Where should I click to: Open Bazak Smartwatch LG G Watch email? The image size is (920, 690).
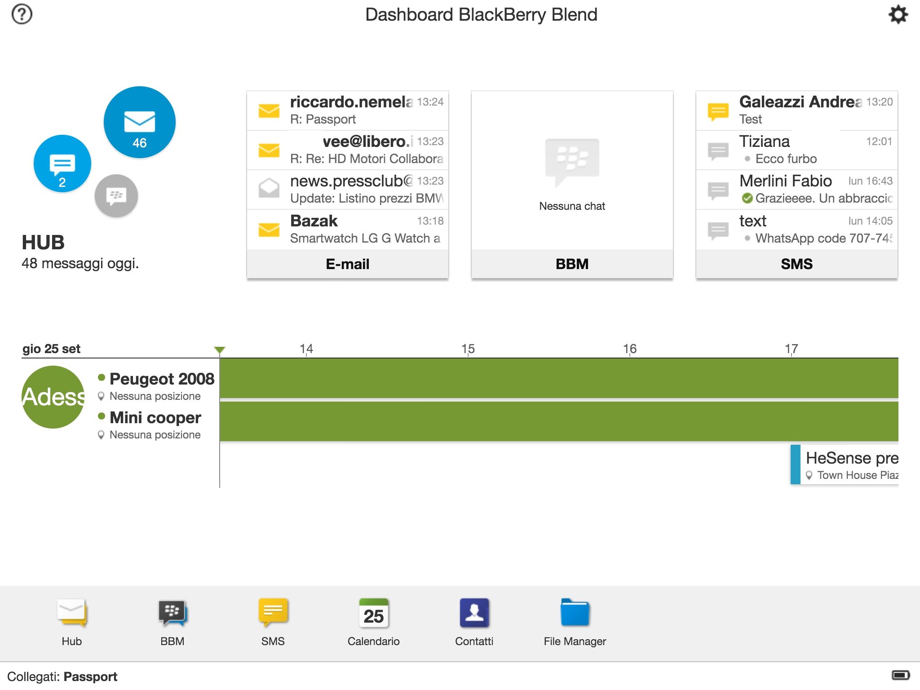[x=348, y=230]
